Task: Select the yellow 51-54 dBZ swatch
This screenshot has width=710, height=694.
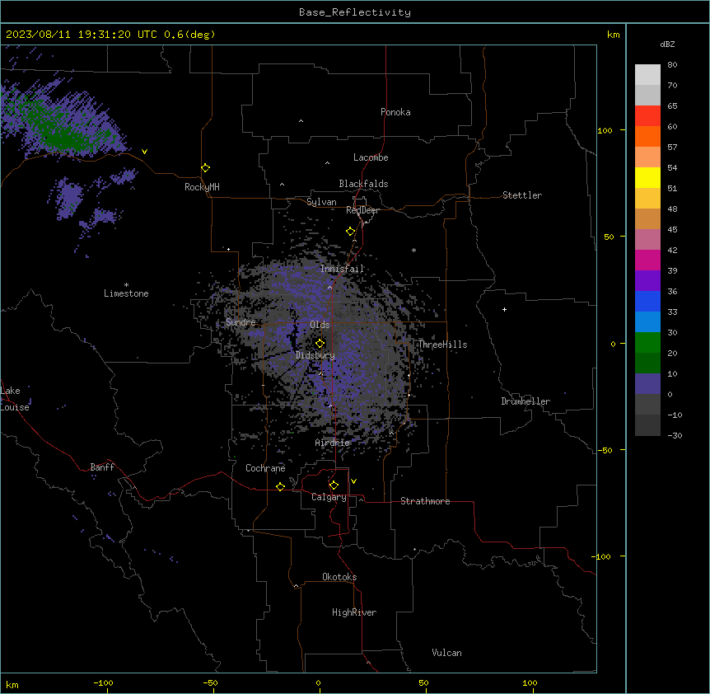Action: (x=647, y=177)
